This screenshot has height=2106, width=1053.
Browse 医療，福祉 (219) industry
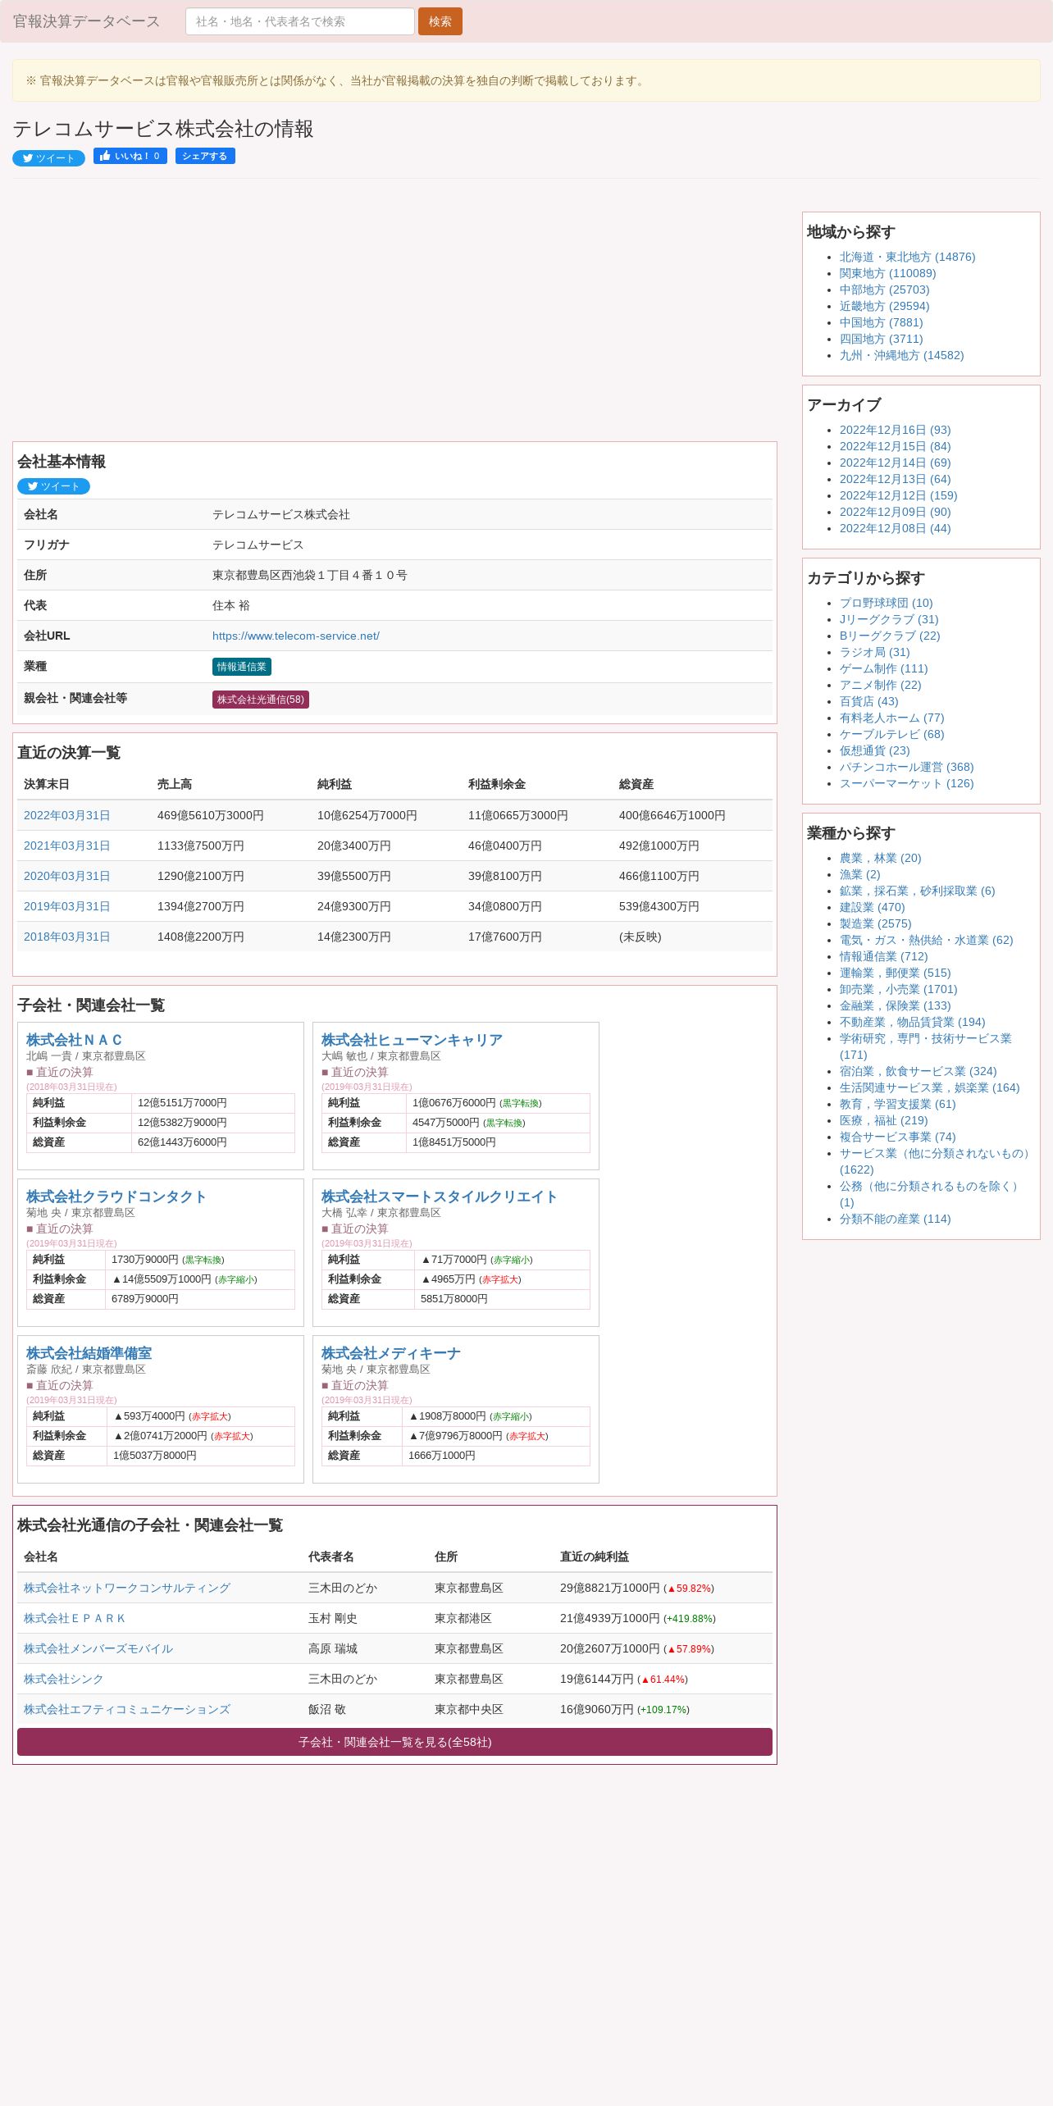click(x=883, y=1120)
